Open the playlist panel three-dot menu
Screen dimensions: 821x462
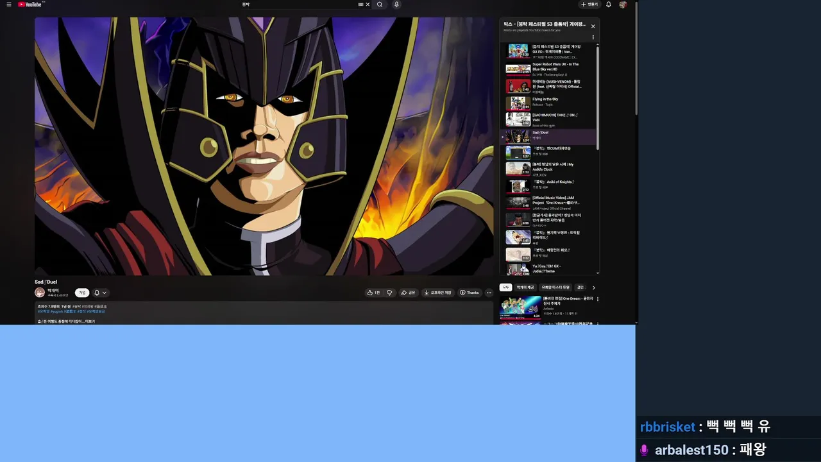pos(593,37)
